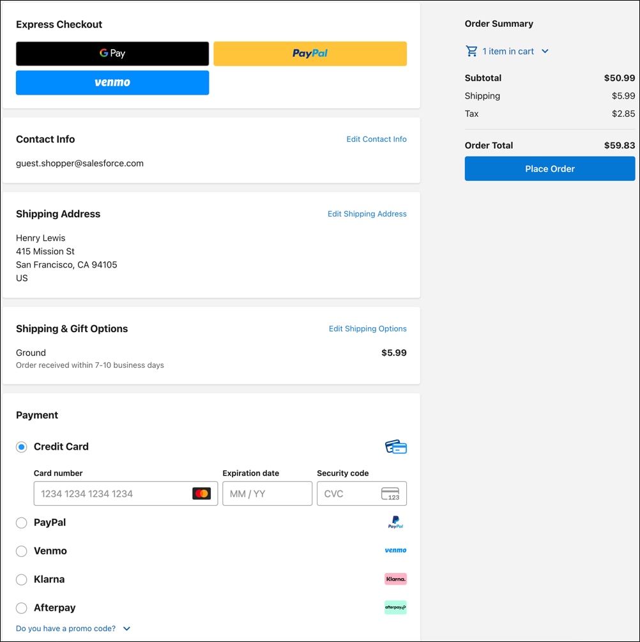Click the Afterpay badge icon

pos(395,608)
